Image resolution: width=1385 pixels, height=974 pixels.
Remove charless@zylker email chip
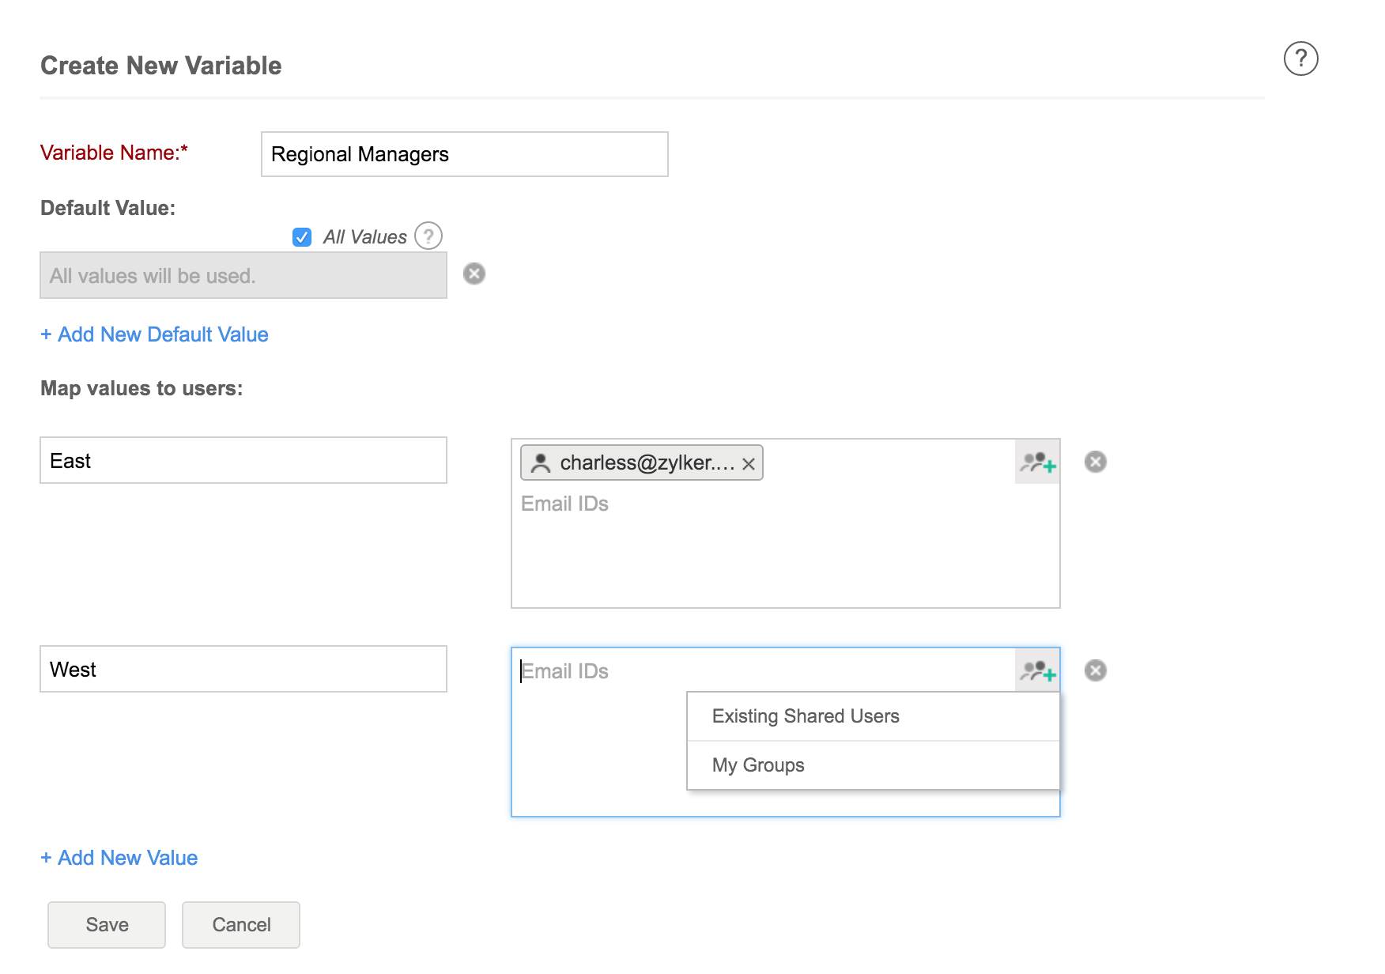tap(749, 464)
